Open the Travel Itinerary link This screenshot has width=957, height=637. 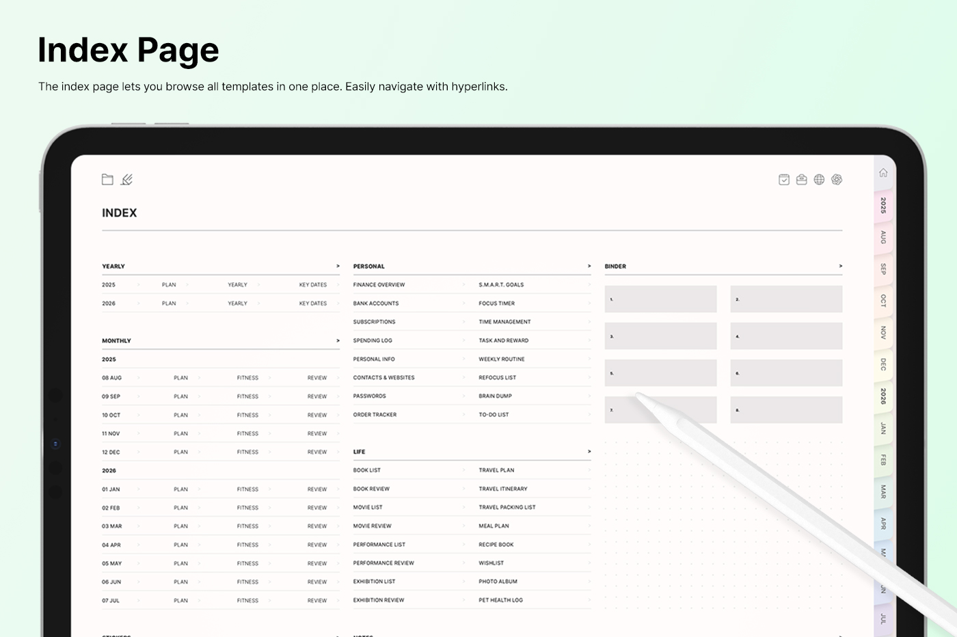[x=503, y=489]
